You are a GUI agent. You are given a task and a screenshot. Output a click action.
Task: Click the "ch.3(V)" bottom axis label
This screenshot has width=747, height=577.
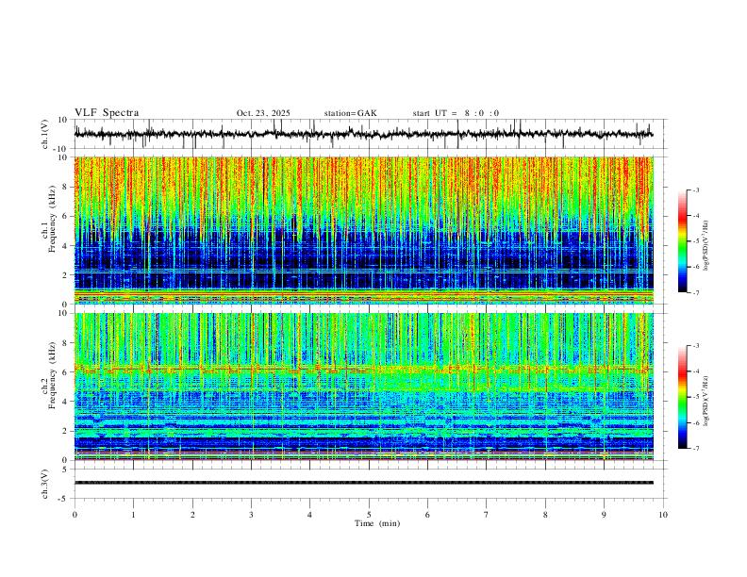pos(45,484)
